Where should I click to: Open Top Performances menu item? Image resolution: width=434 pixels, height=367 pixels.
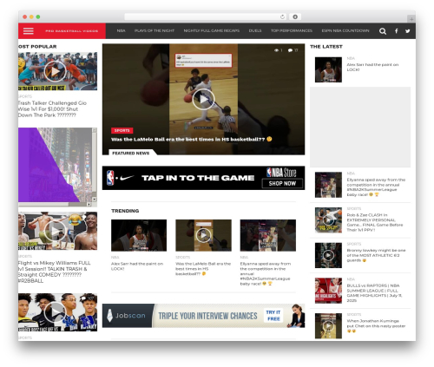pyautogui.click(x=292, y=30)
